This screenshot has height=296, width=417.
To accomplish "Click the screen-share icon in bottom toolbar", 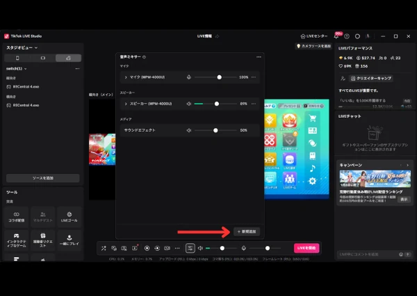I will coord(114,249).
